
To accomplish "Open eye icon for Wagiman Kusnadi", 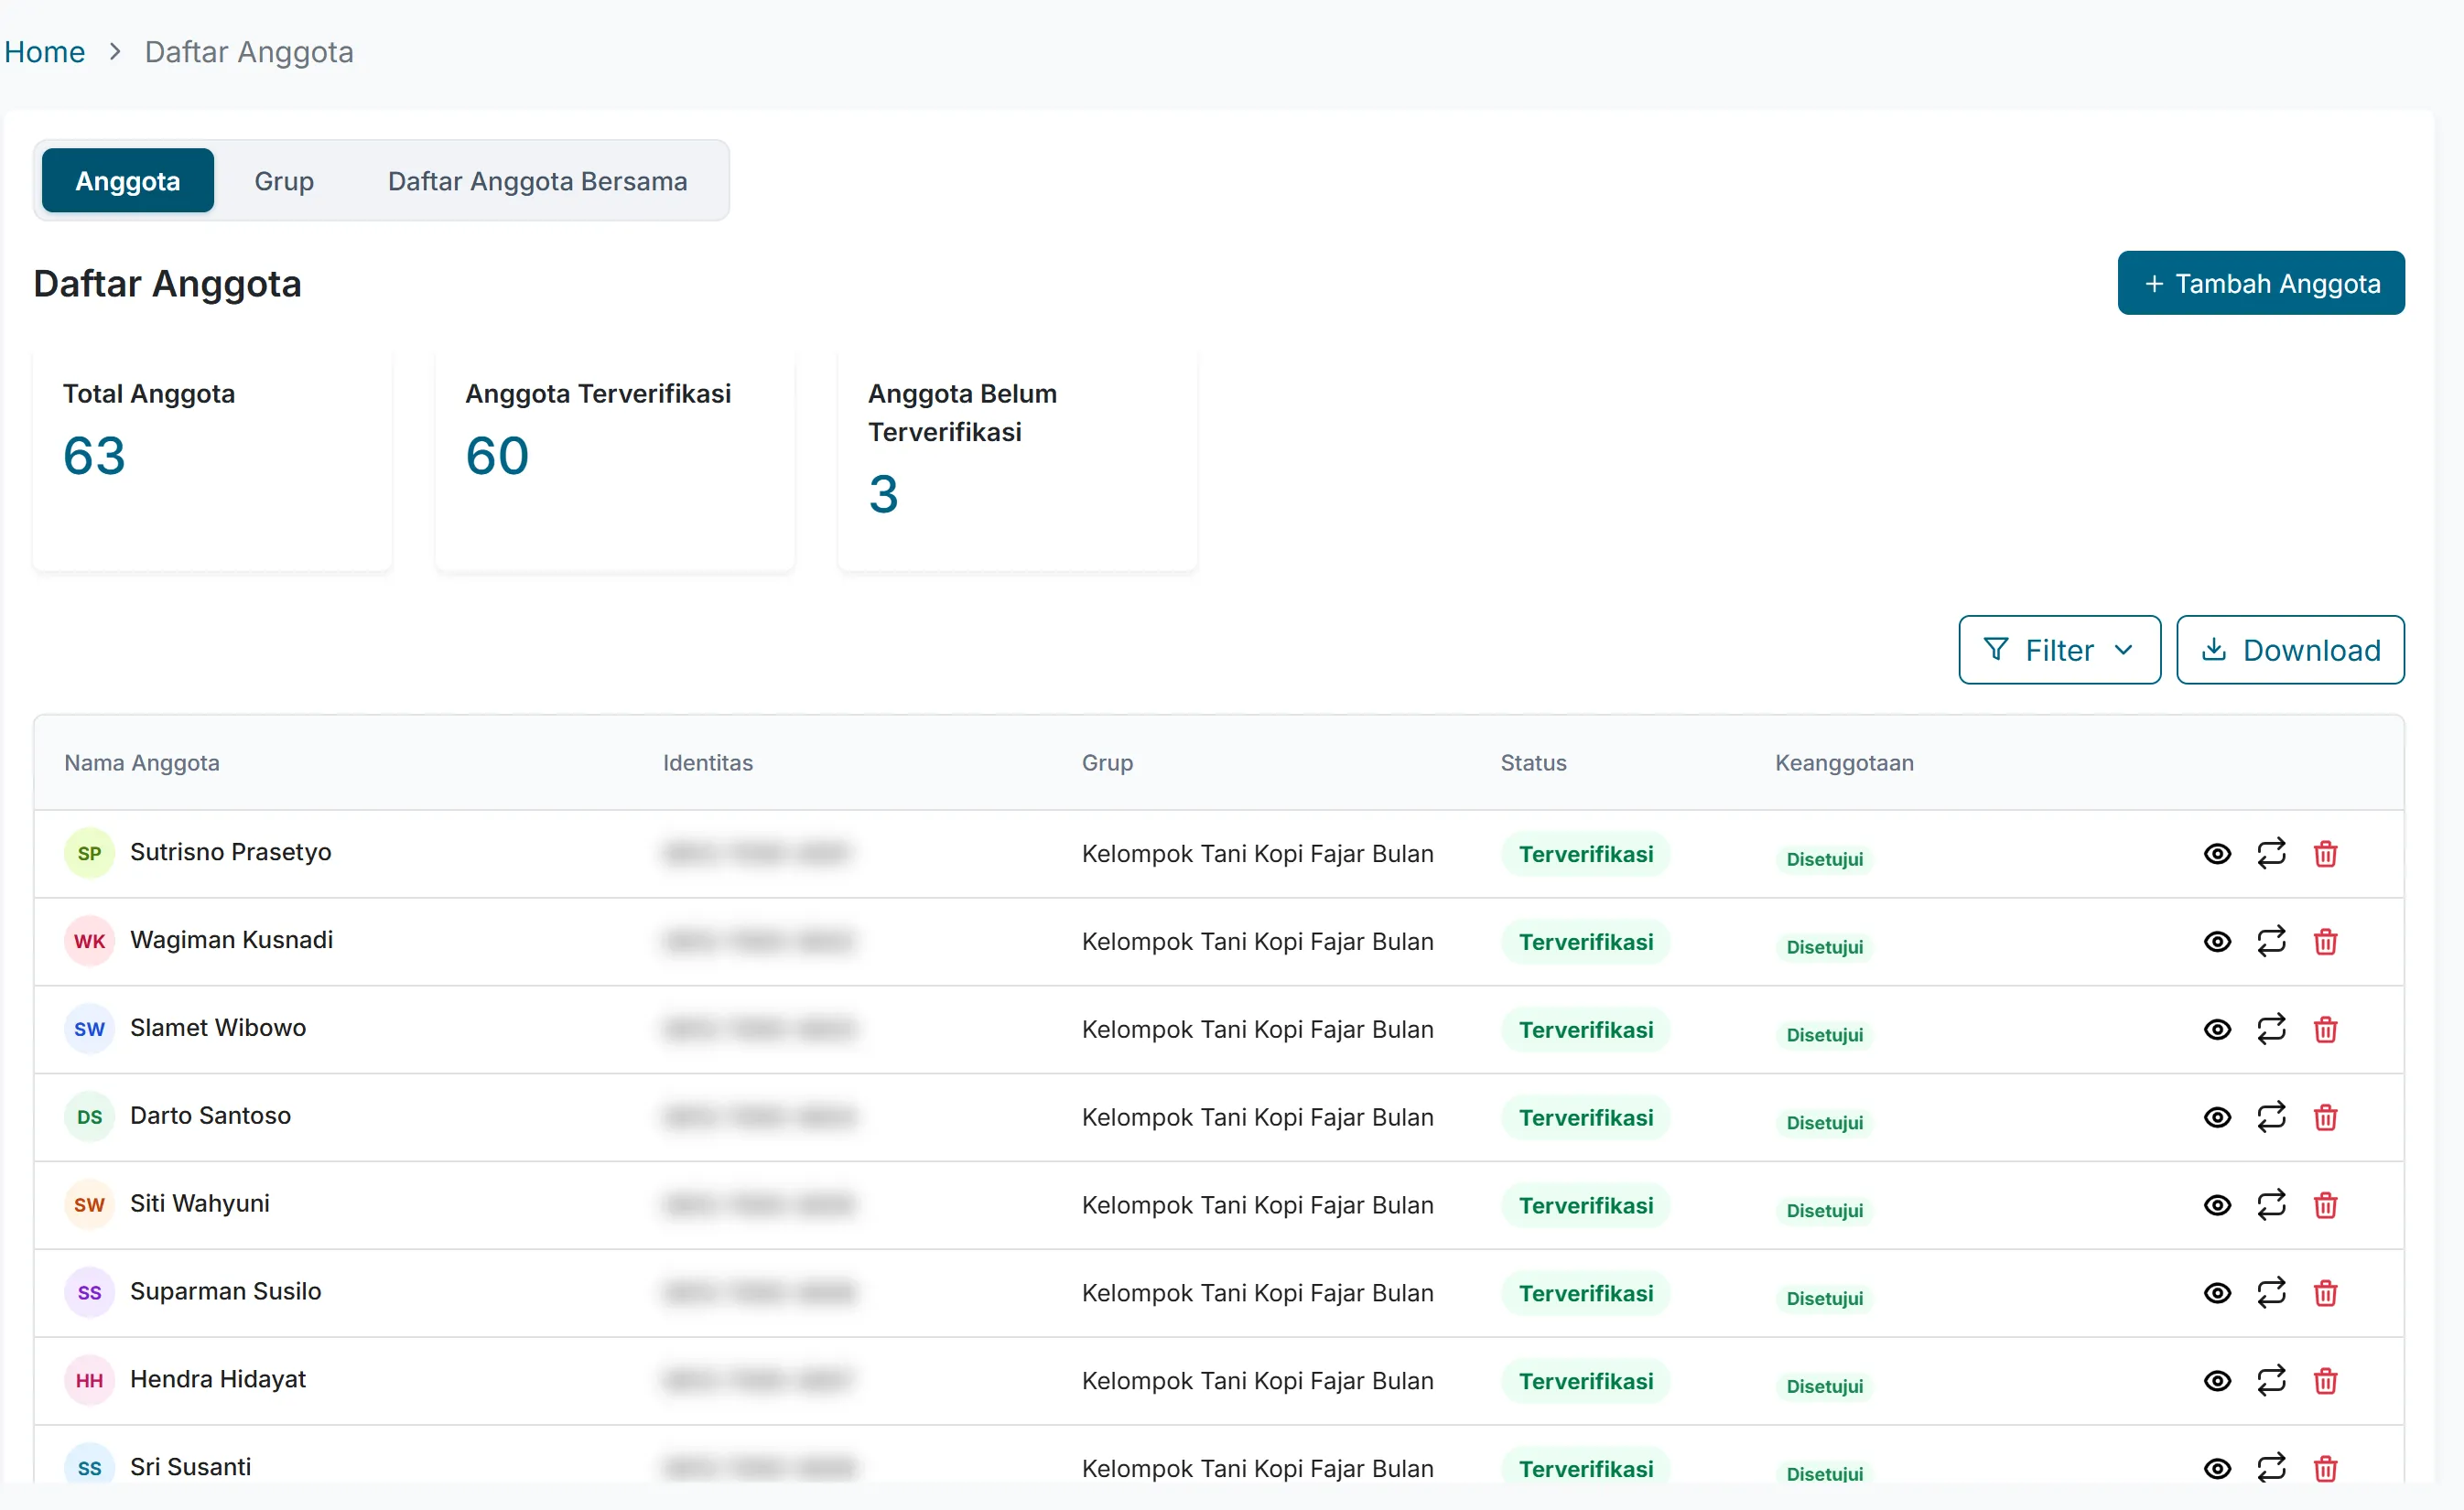I will click(2217, 942).
